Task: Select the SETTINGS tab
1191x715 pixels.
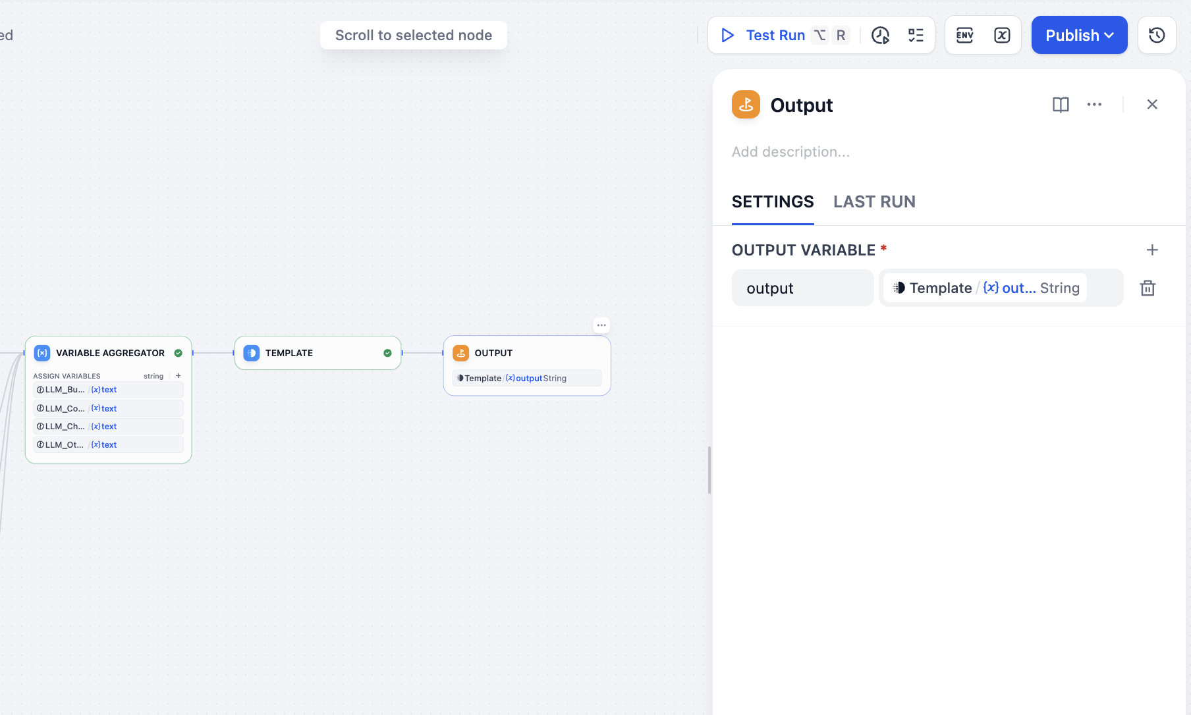Action: pyautogui.click(x=773, y=201)
